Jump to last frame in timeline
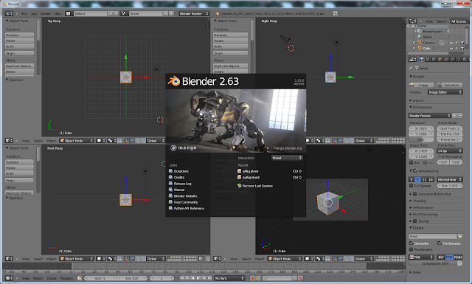 [209, 278]
